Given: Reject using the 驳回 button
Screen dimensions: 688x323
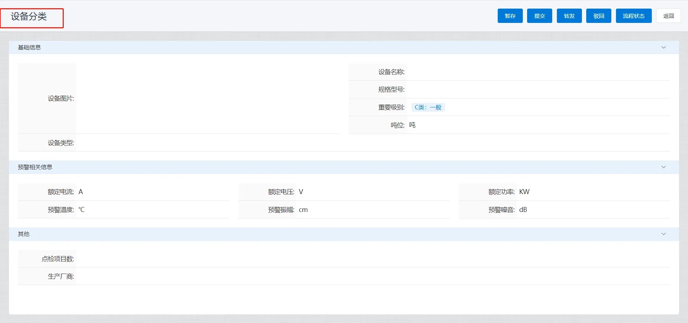Looking at the screenshot, I should click(598, 16).
